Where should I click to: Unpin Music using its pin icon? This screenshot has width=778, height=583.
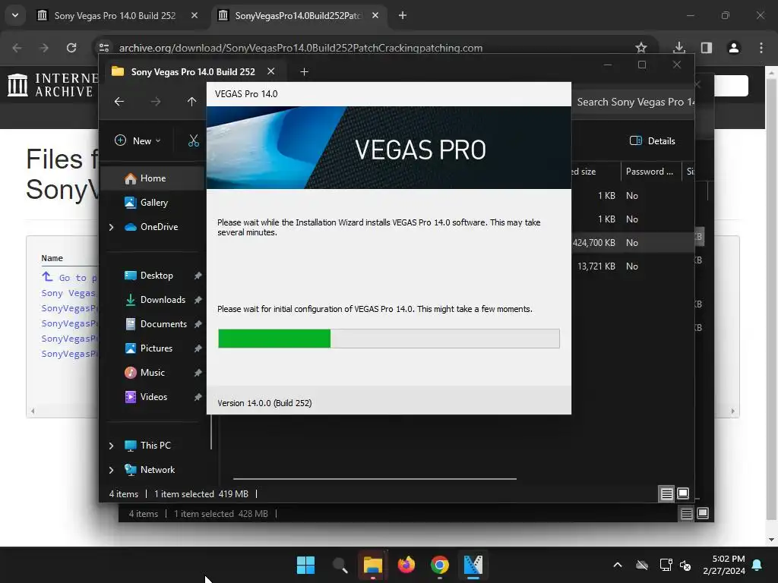198,373
